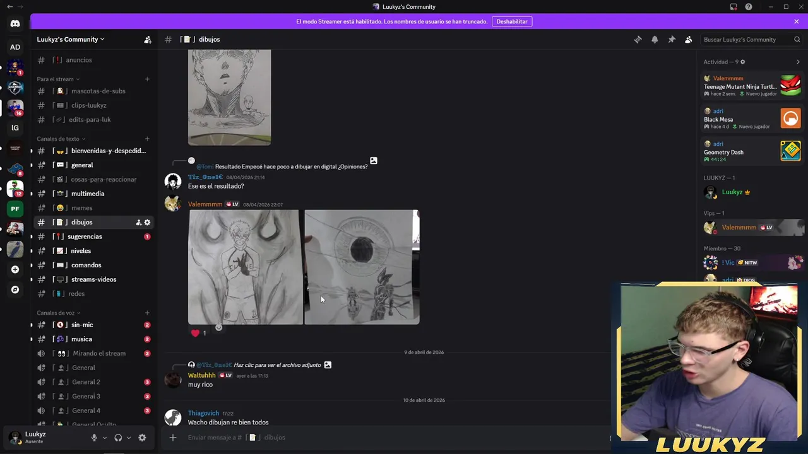This screenshot has height=454, width=808.
Task: Open the Threads icon in channel header
Action: coord(638,39)
